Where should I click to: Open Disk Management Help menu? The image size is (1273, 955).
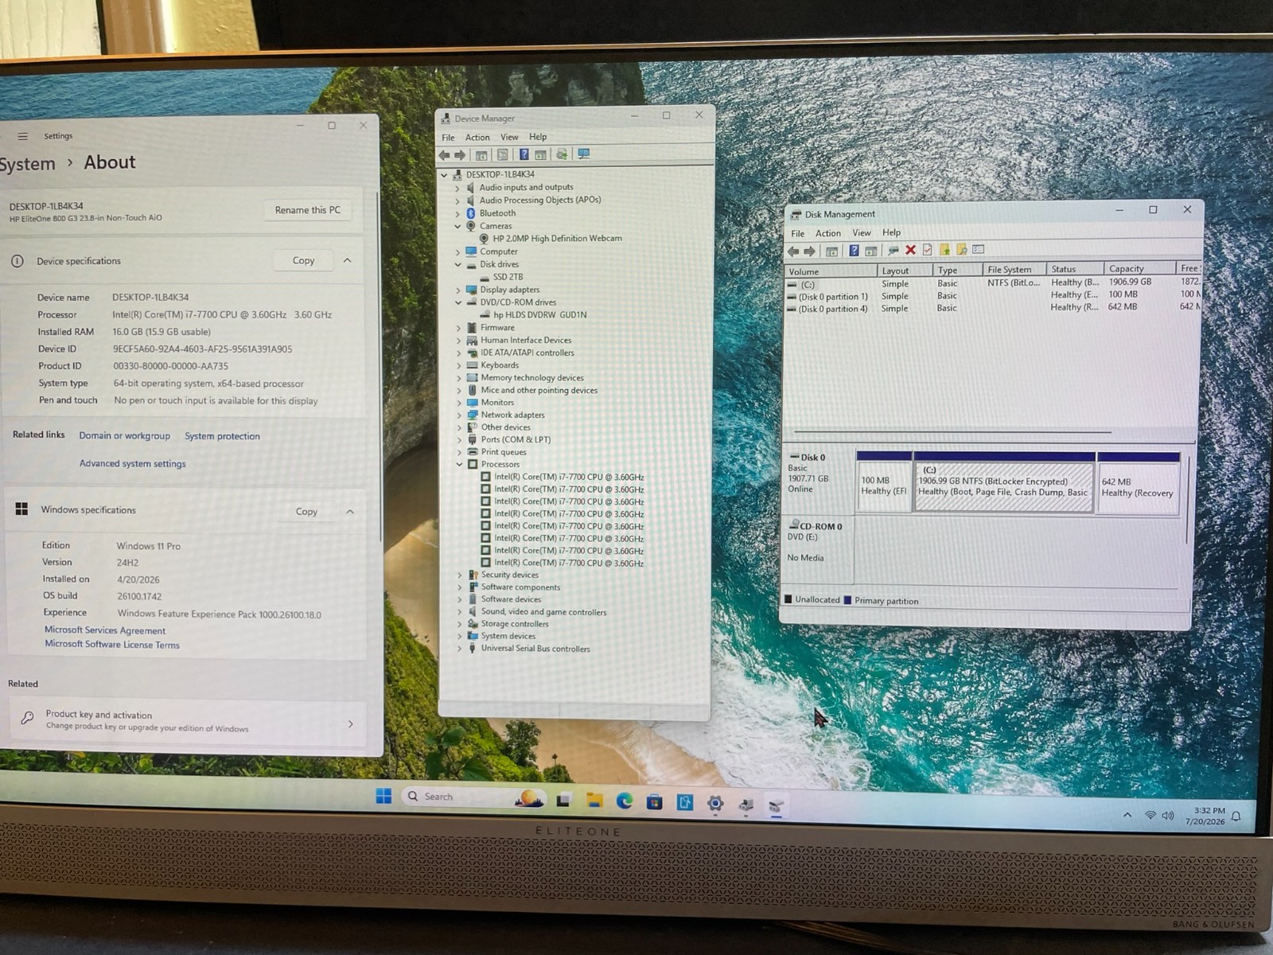click(892, 232)
